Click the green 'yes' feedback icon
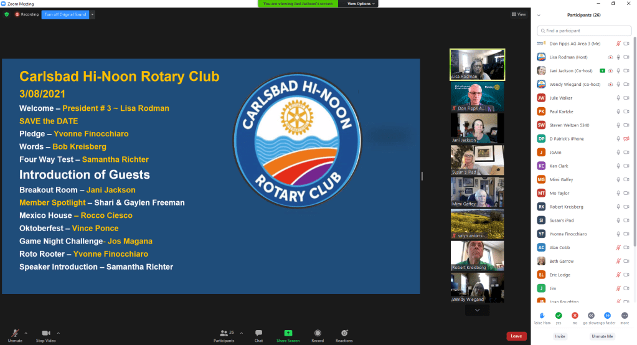This screenshot has width=637, height=345. pos(559,316)
